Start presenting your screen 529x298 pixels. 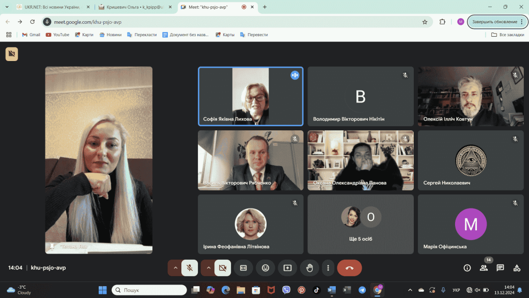288,268
